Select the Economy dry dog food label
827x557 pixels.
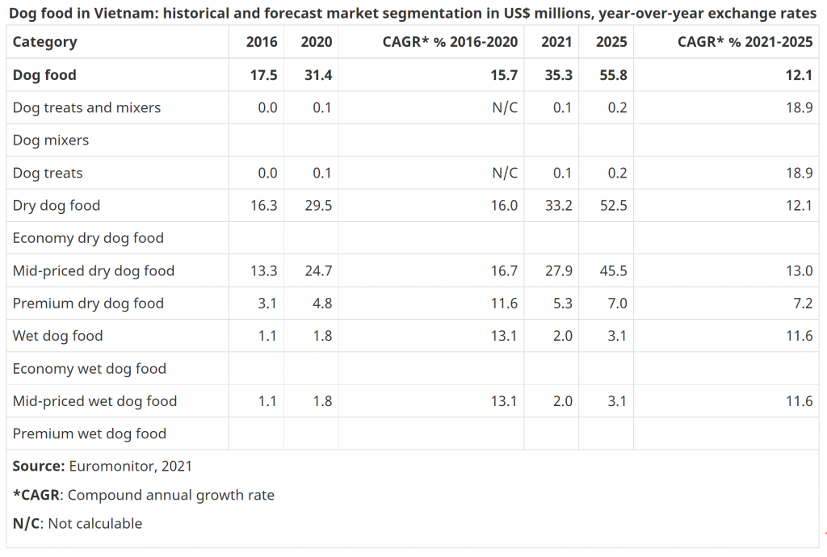point(88,238)
